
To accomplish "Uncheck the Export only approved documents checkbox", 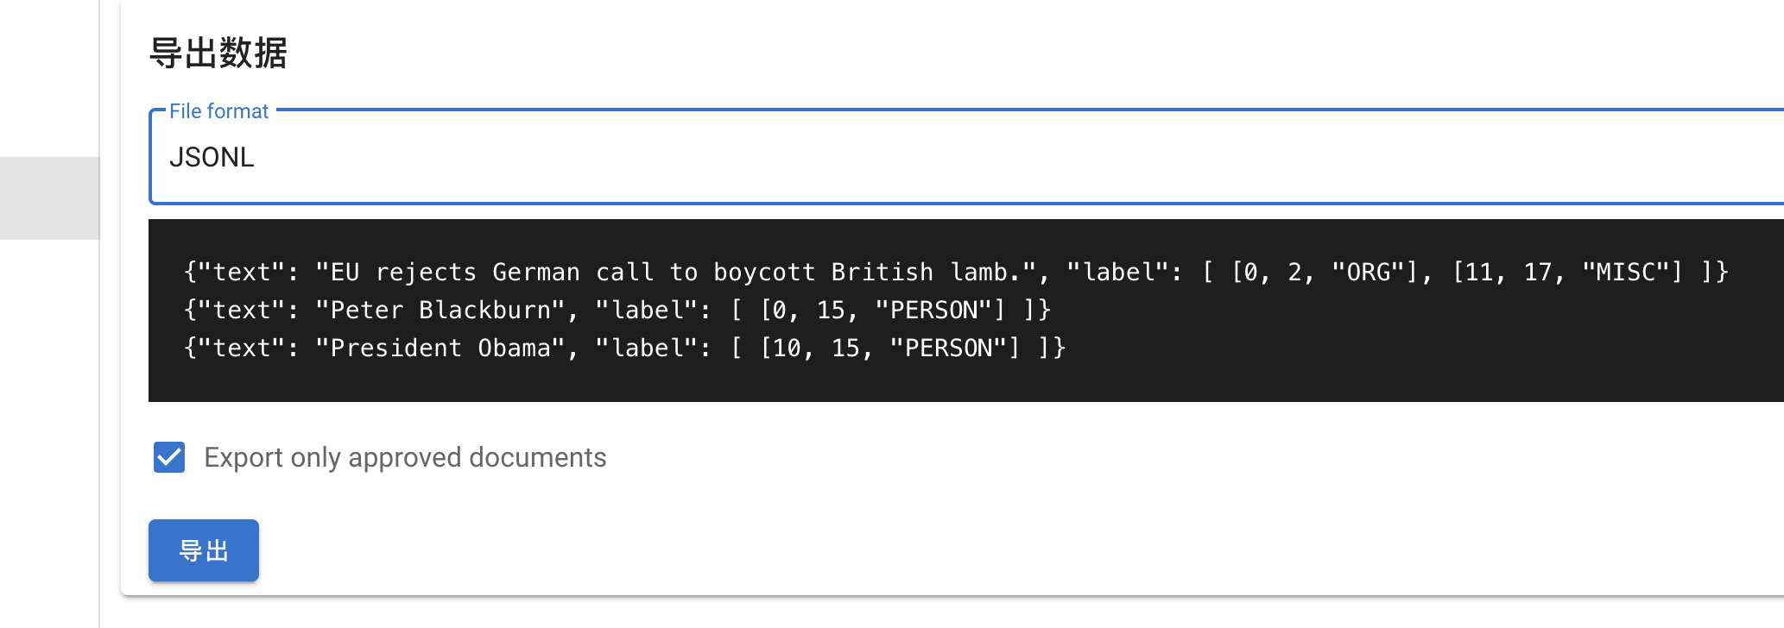I will 169,457.
